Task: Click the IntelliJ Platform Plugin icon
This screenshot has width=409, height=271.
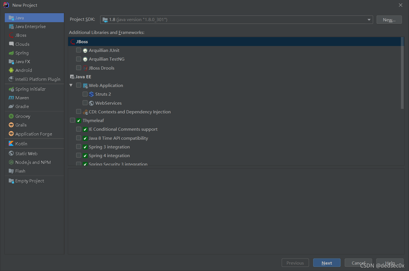Action: click(11, 79)
